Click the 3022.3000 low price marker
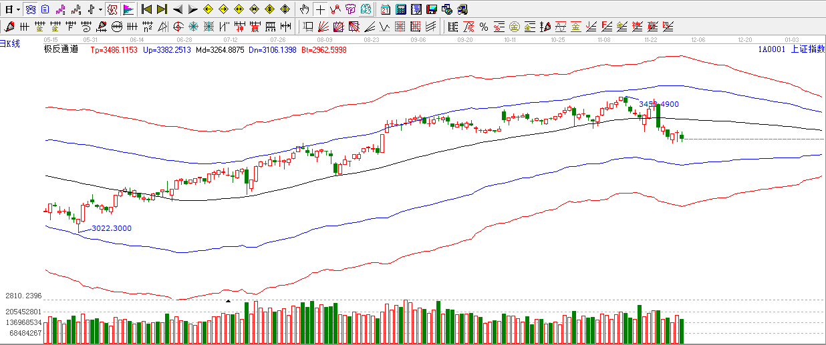826x345 pixels. (111, 228)
